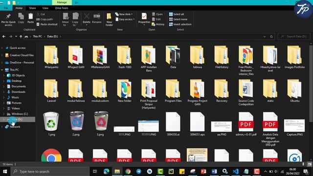This screenshot has width=313, height=176.
Task: Click the Copy ribbon icon
Action: (x=21, y=18)
